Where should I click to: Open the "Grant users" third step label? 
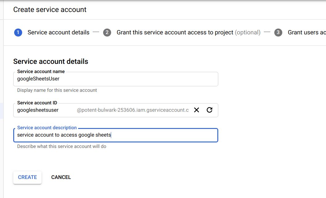306,33
